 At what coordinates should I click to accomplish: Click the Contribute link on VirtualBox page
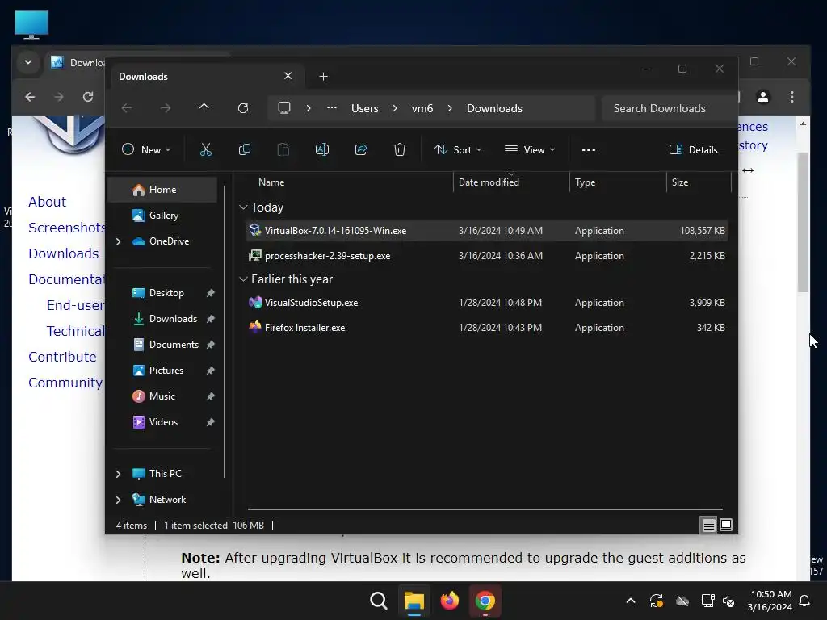[x=62, y=357]
